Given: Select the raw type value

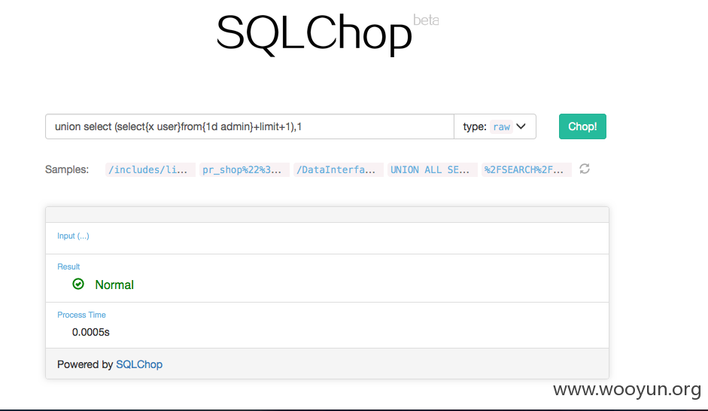Looking at the screenshot, I should [502, 127].
